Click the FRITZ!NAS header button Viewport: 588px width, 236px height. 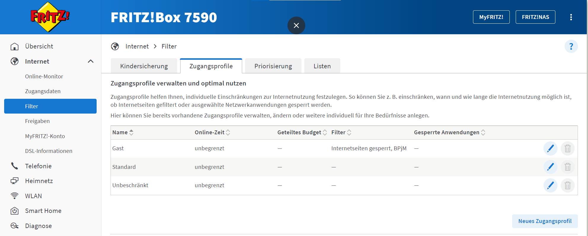coord(535,17)
